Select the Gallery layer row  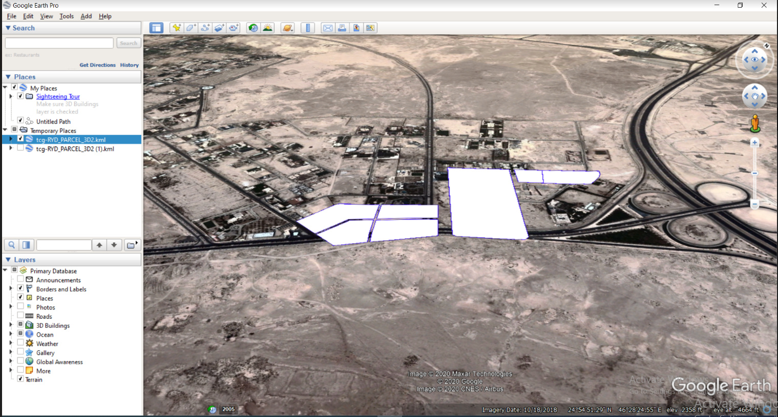click(45, 352)
